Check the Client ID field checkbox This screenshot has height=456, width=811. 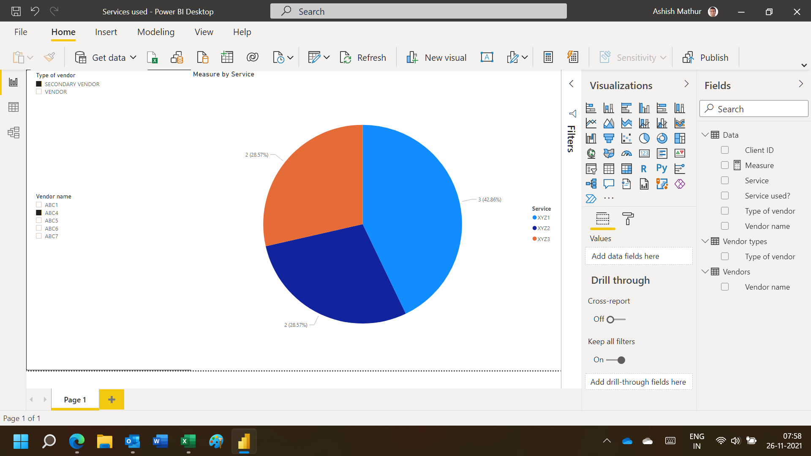[725, 150]
